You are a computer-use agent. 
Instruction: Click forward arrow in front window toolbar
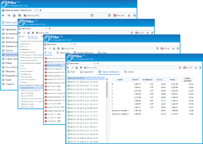72,68
